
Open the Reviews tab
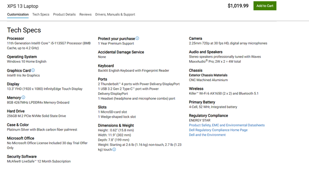[x=85, y=15]
